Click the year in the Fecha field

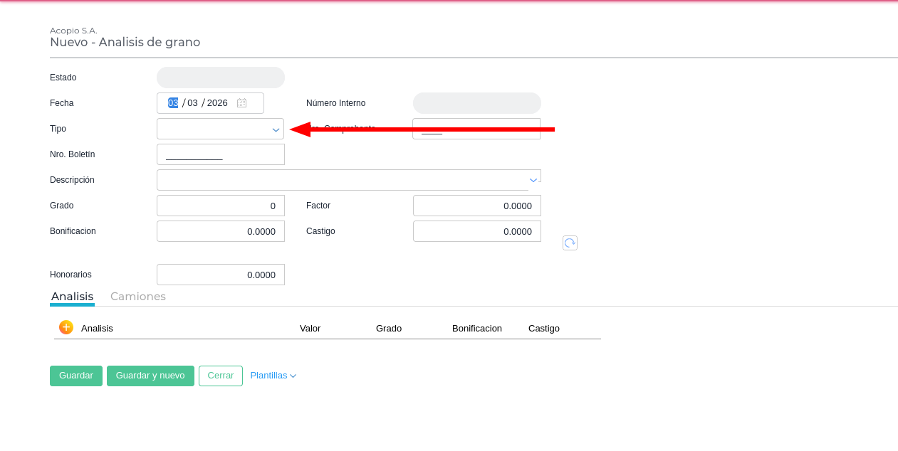(x=217, y=103)
